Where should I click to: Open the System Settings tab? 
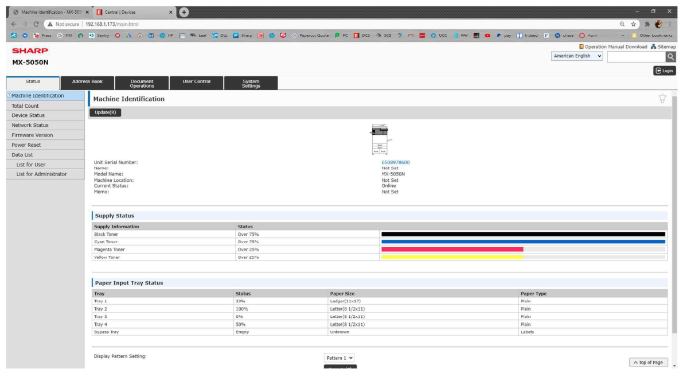[251, 83]
